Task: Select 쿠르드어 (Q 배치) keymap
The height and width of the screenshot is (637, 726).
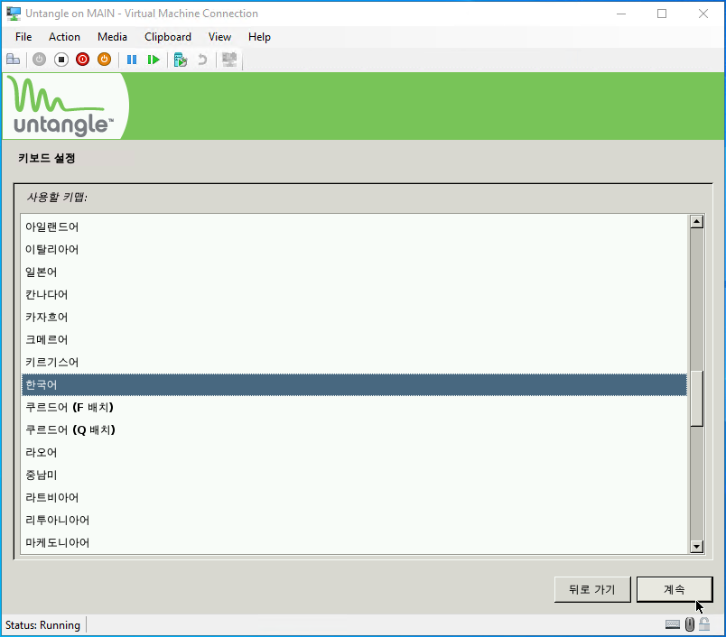Action: tap(354, 429)
